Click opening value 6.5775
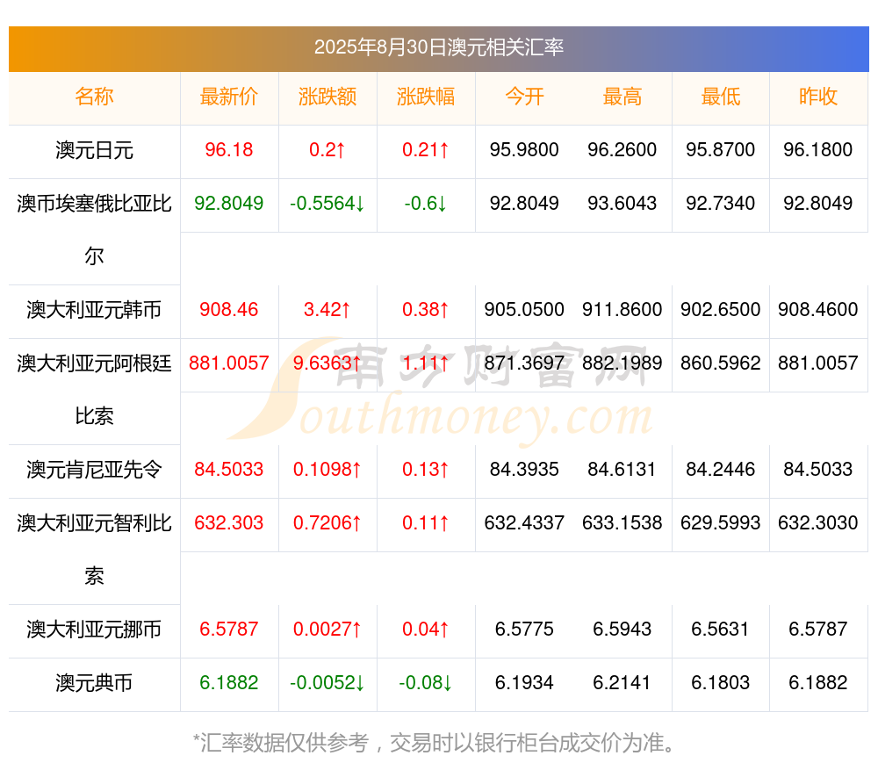 point(524,630)
